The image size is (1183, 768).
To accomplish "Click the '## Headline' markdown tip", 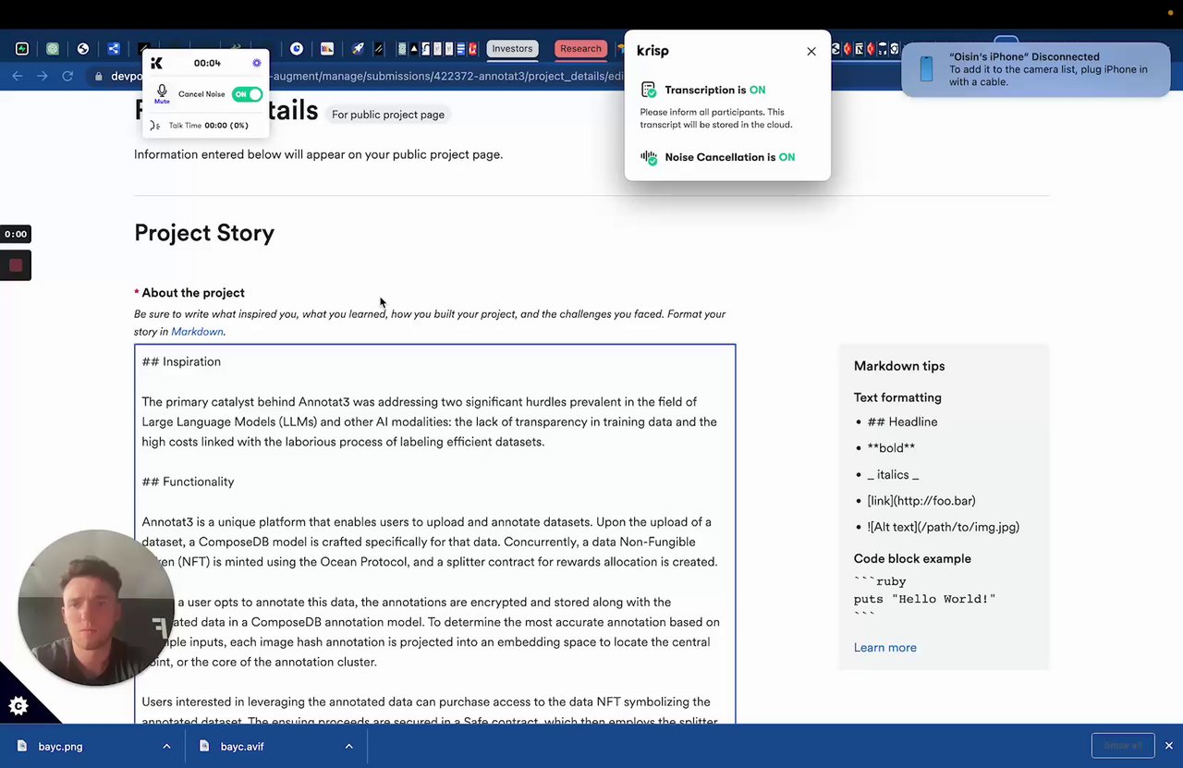I will (902, 421).
